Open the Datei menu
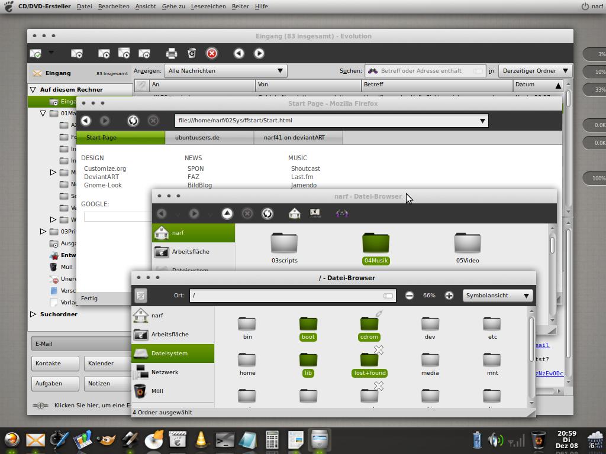The height and width of the screenshot is (454, 606). click(84, 6)
